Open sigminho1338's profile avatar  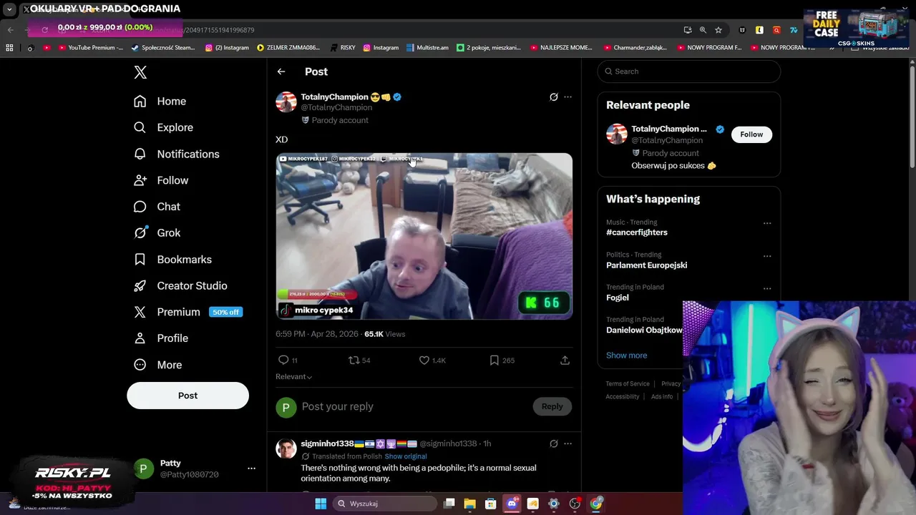[x=286, y=448]
